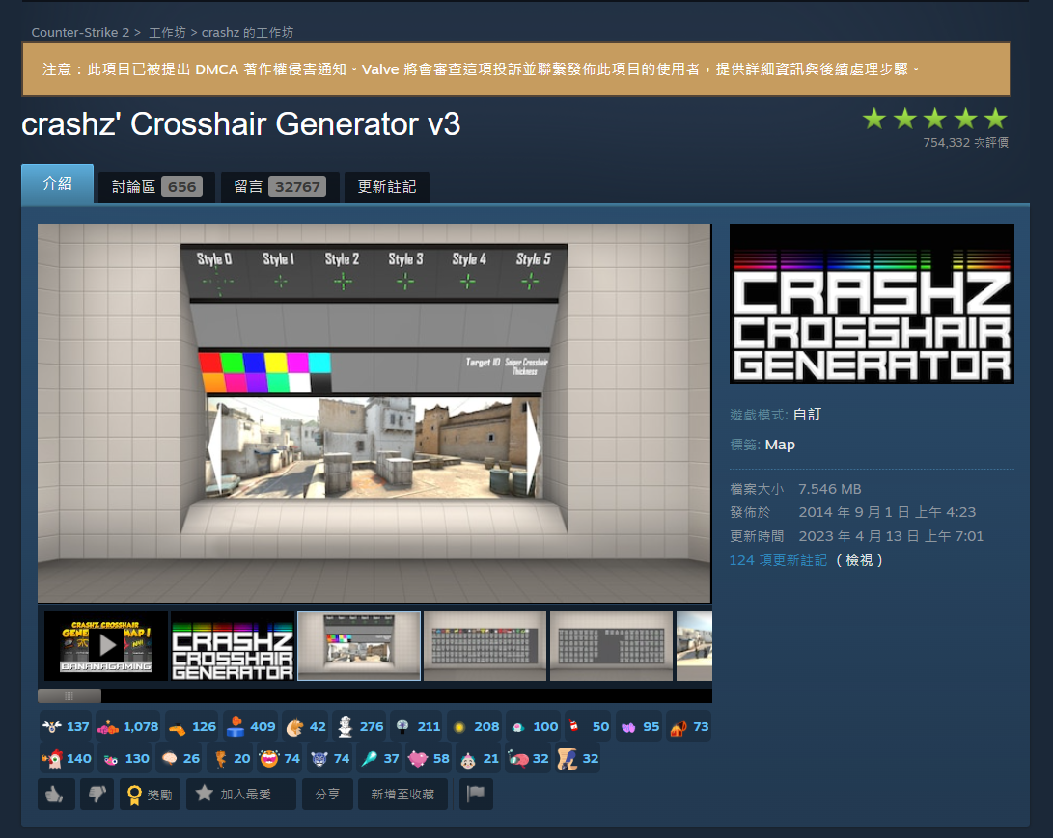Select the grey grid wall thumbnail

point(611,645)
